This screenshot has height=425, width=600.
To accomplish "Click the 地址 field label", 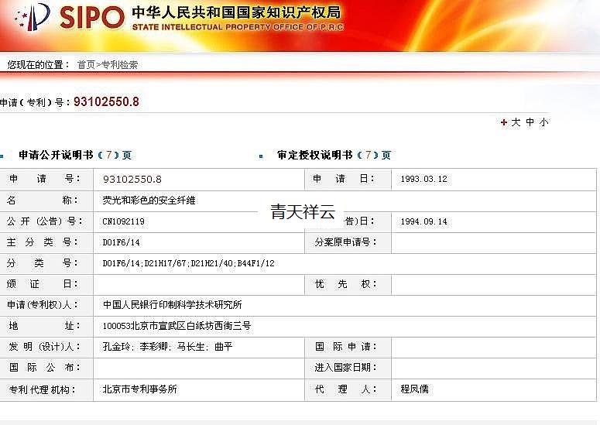I will (x=44, y=326).
